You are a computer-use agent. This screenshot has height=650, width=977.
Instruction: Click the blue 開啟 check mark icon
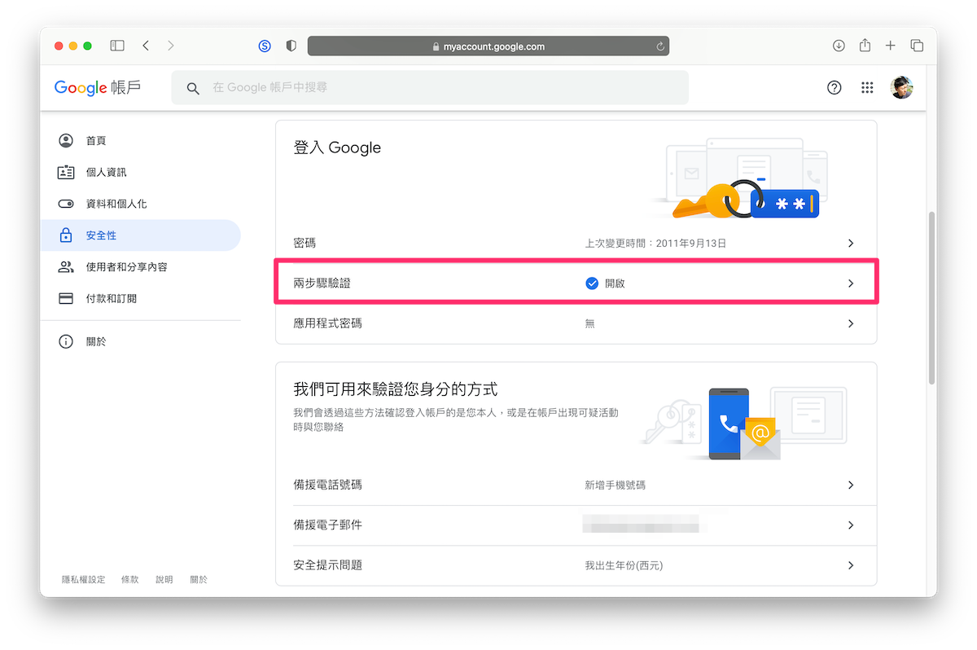[592, 283]
